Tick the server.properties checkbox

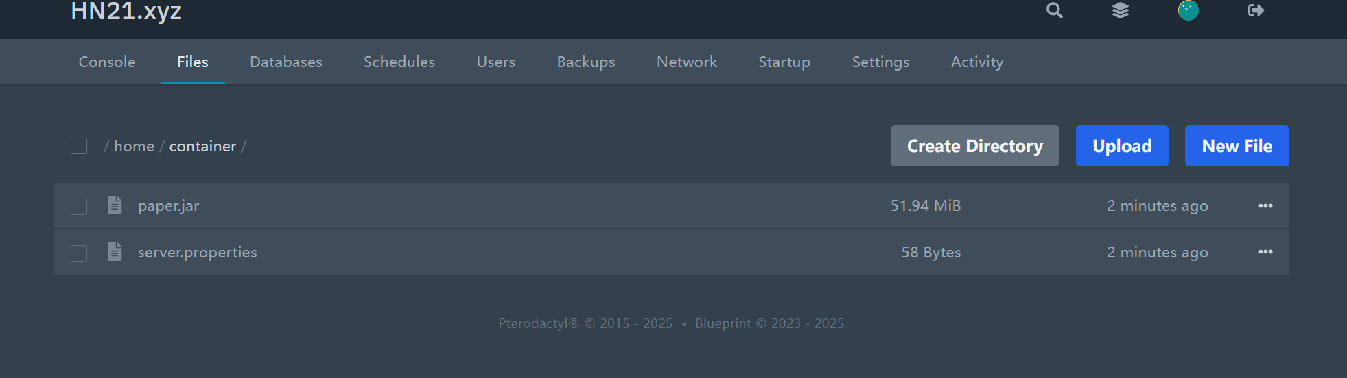[x=79, y=253]
